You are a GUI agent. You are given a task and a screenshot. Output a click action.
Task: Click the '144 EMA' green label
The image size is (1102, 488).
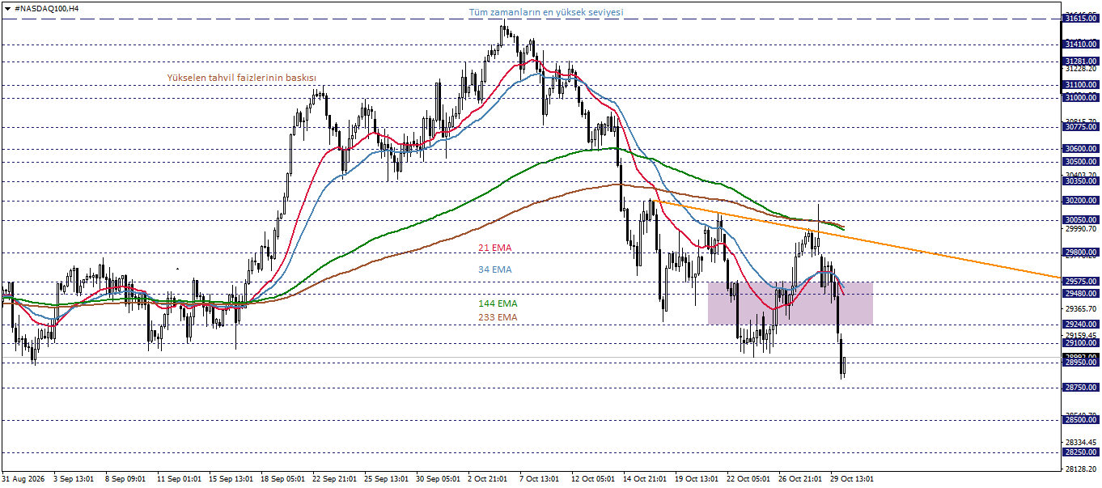[x=498, y=303]
